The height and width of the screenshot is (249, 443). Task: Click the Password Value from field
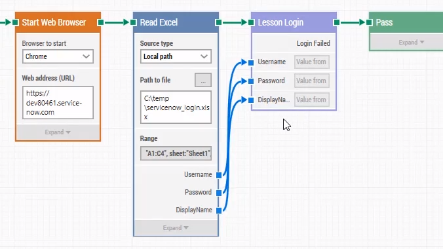[x=312, y=81]
